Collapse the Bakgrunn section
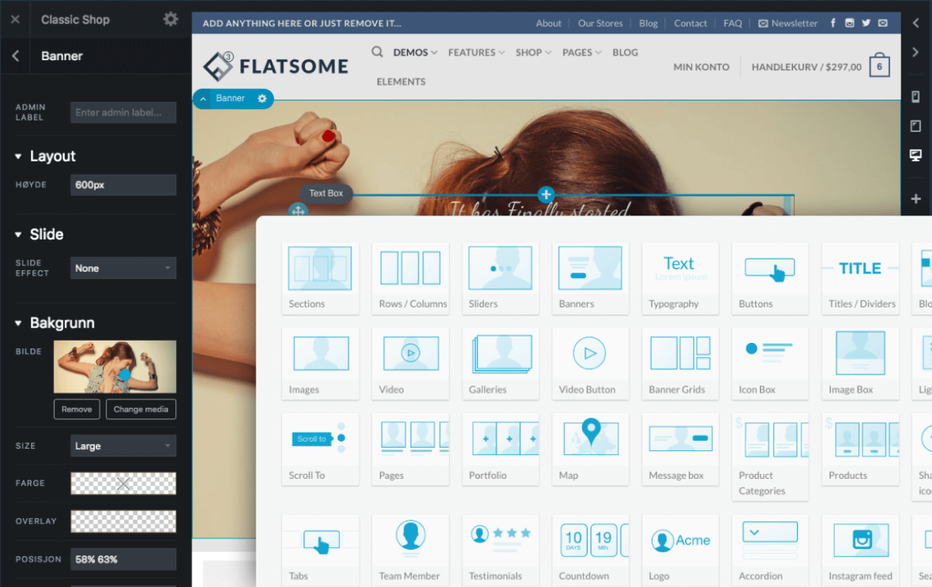This screenshot has width=932, height=587. click(19, 323)
